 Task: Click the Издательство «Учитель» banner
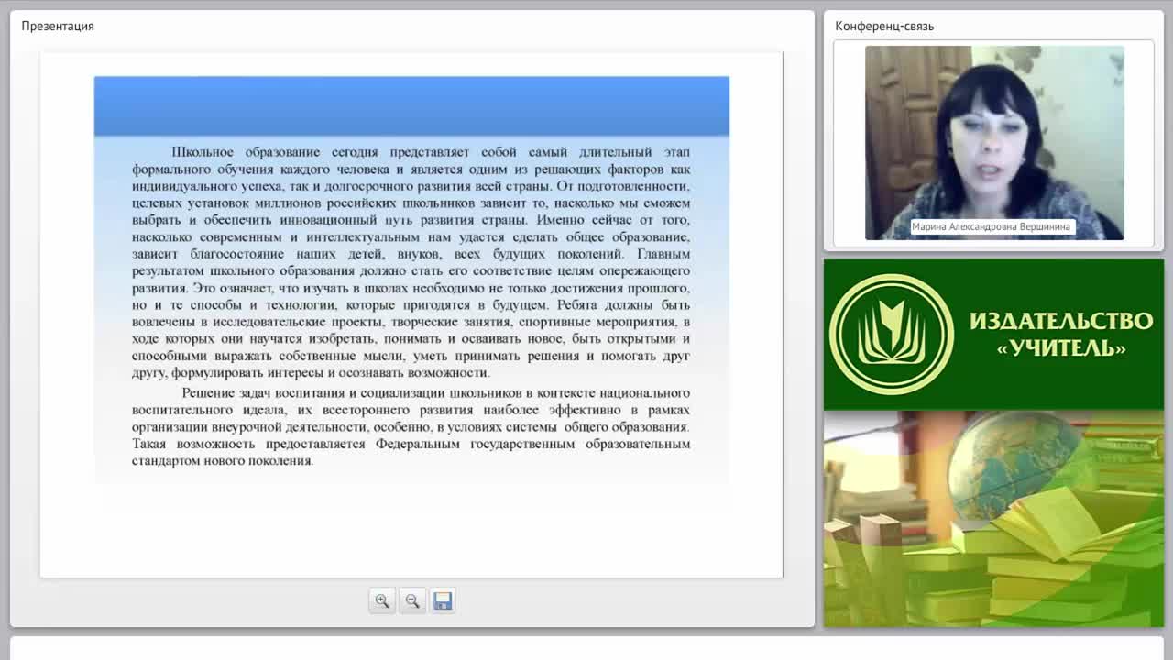click(x=993, y=335)
